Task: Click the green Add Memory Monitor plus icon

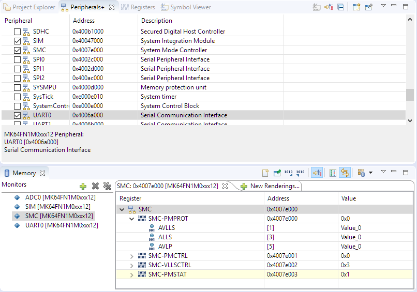Action: [x=83, y=186]
